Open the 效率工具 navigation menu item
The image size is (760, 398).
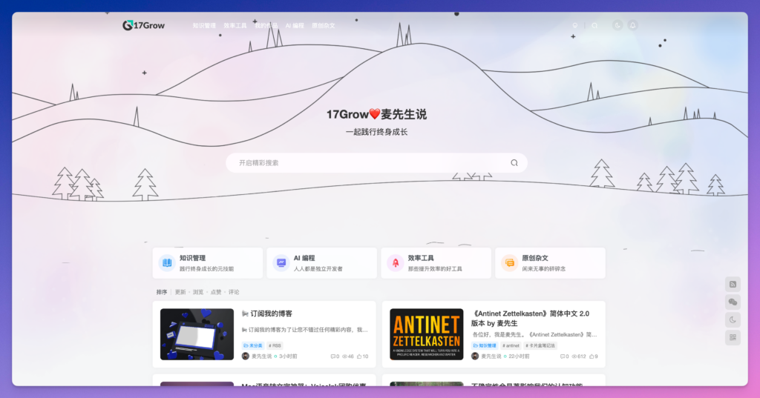[235, 26]
